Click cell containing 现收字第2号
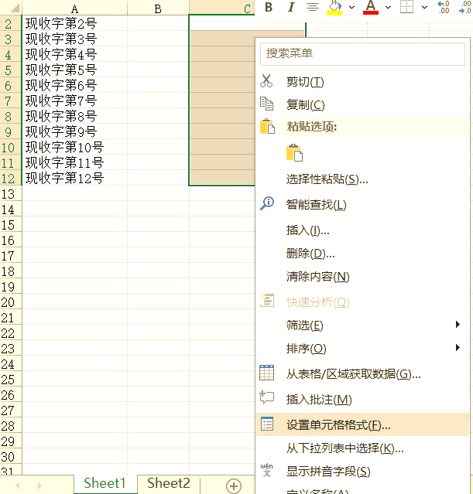473x494 pixels. 74,23
